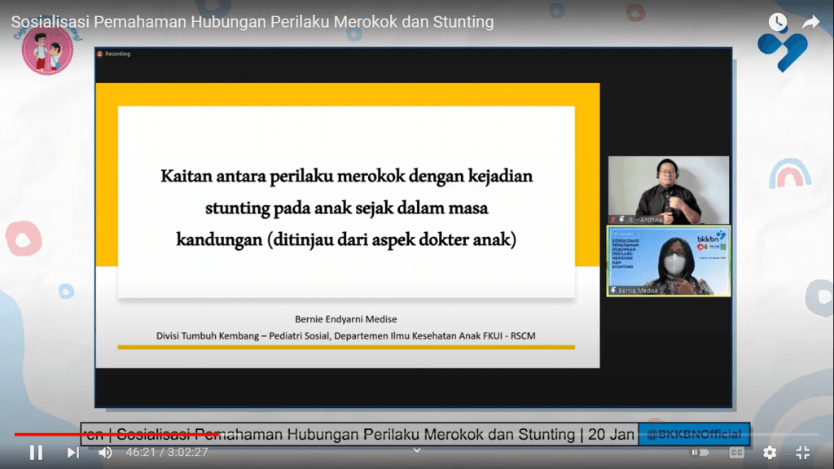Click the video title text
The image size is (834, 469).
[252, 22]
